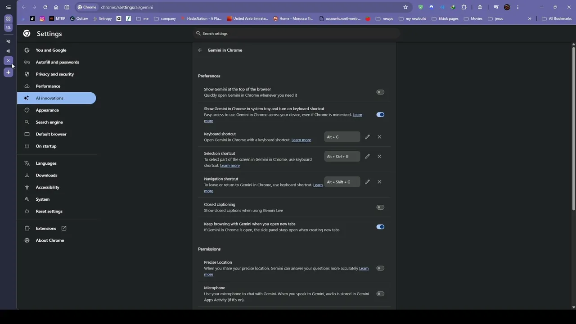
Task: Edit the Alt + G keyboard shortcut
Action: click(367, 137)
